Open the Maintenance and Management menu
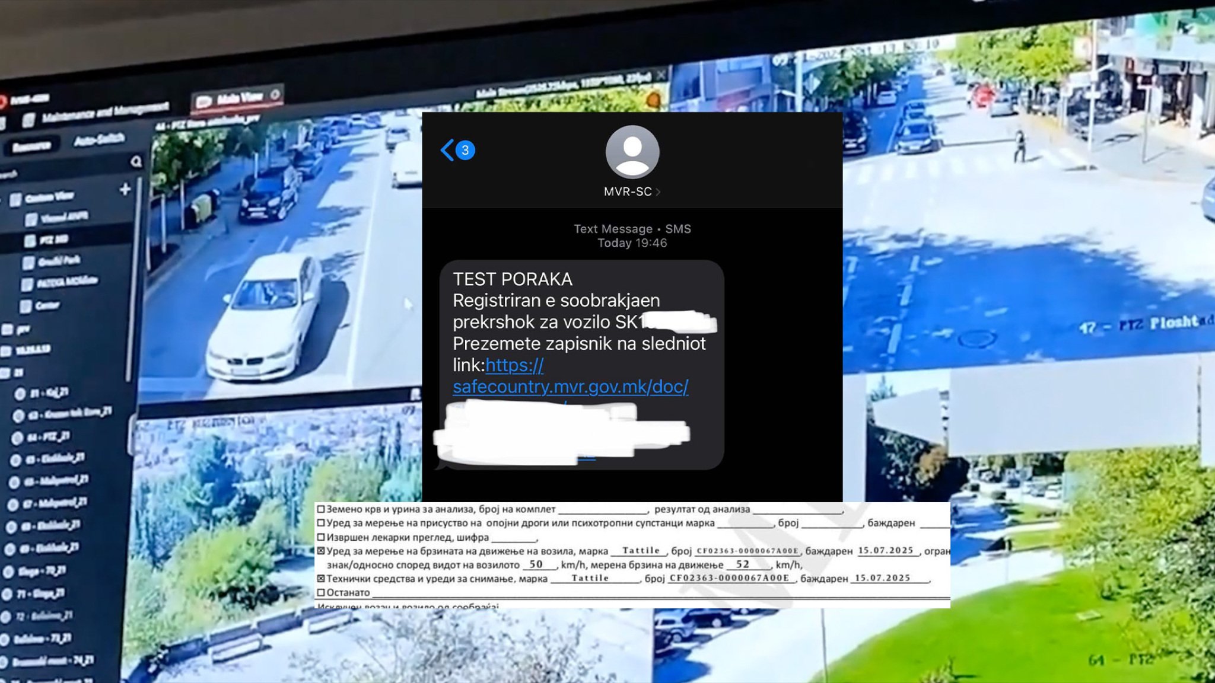Viewport: 1215px width, 683px height. click(x=104, y=111)
